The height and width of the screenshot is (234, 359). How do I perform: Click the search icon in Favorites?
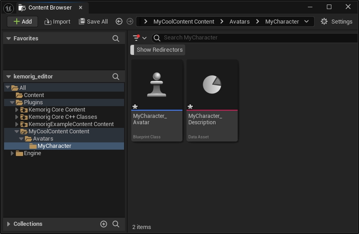coord(116,39)
